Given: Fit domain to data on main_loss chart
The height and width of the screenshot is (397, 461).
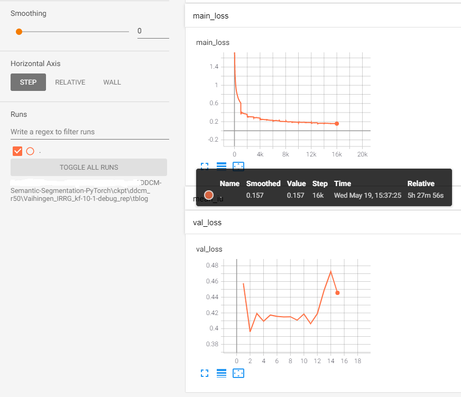Looking at the screenshot, I should 238,167.
